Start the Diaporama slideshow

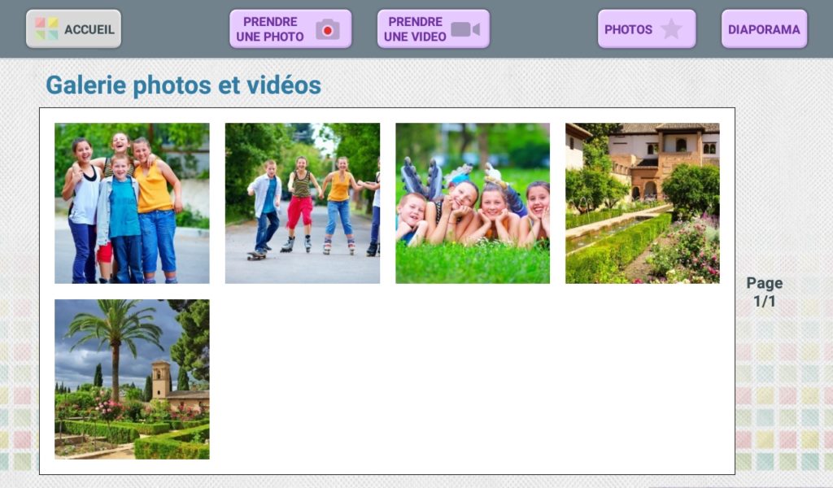[x=764, y=29]
